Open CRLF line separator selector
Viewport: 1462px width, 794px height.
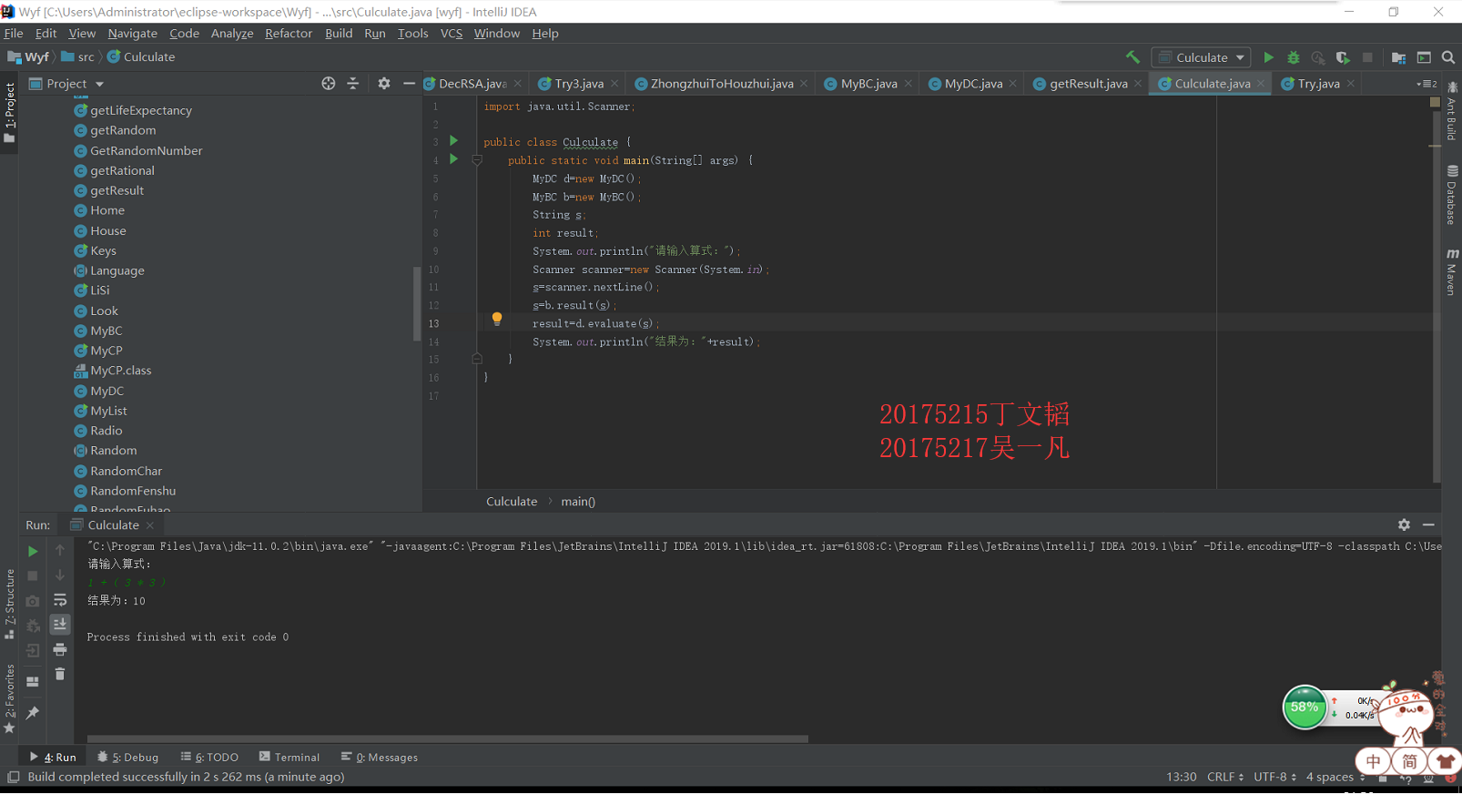(1225, 777)
